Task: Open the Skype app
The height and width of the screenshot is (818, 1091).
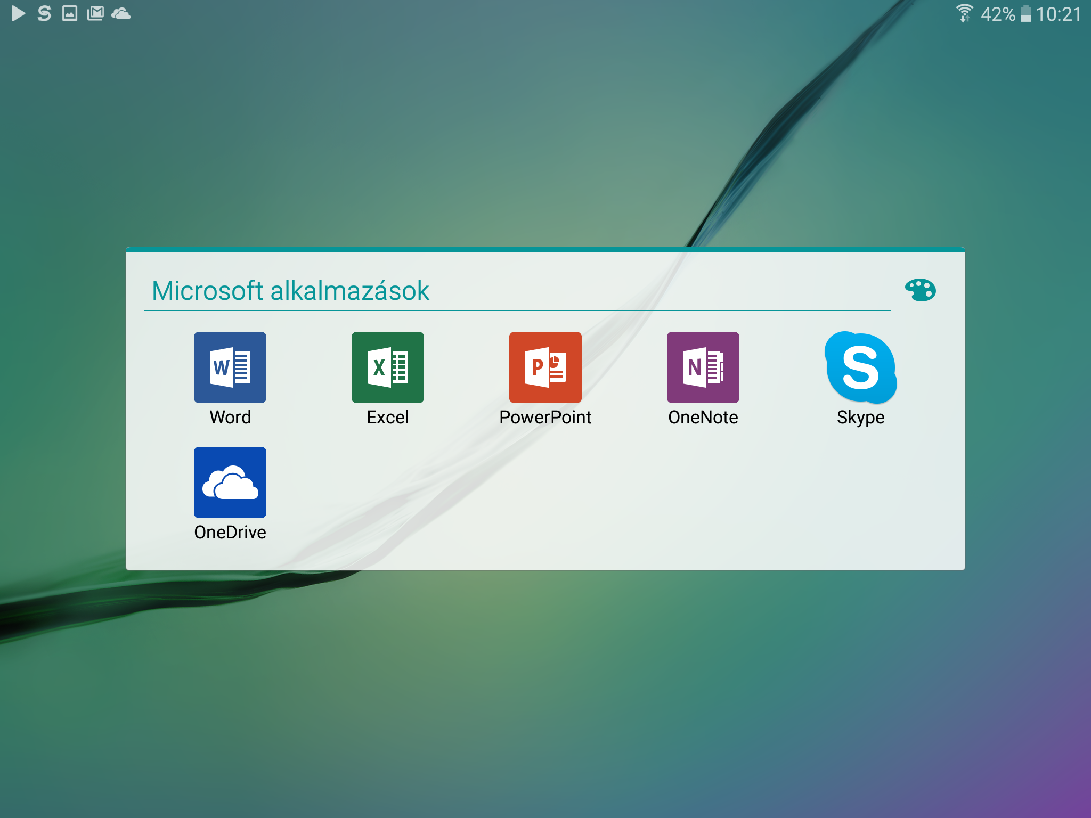Action: (x=860, y=367)
